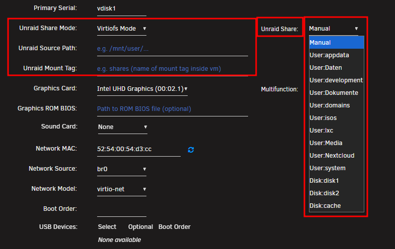Open the Graphics Card dropdown
This screenshot has height=249, width=395.
[x=142, y=89]
